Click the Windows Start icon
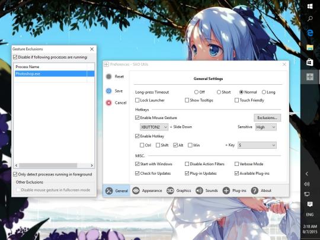The width and height of the screenshot is (320, 240). coord(310,7)
